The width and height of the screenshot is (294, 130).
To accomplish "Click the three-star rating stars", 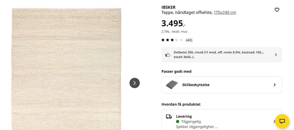I will point(172,40).
